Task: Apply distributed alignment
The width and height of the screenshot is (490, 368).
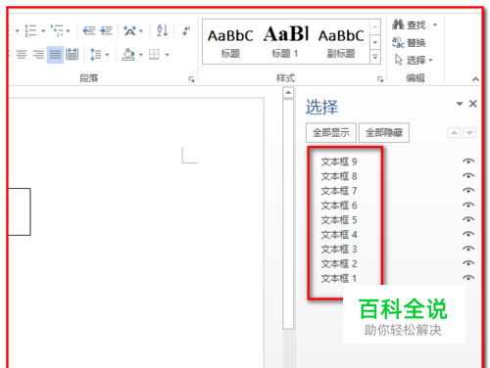Action: pyautogui.click(x=72, y=54)
